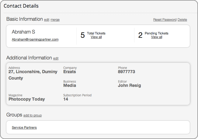
Task: Click the Basic Information heading
Action: (x=25, y=19)
